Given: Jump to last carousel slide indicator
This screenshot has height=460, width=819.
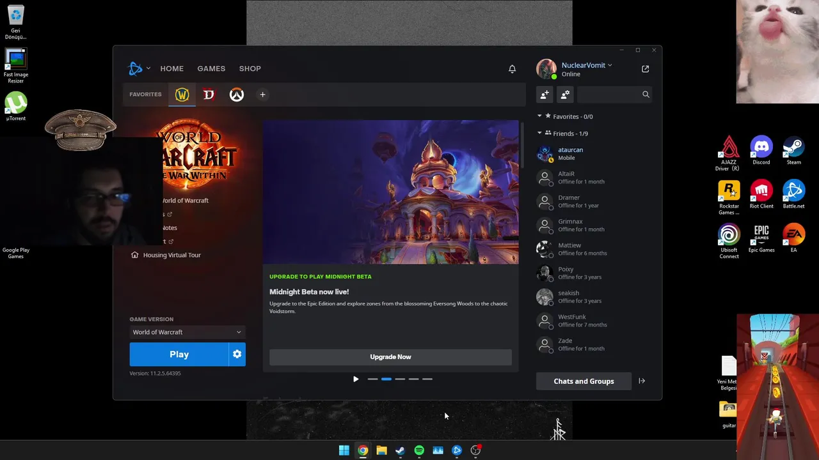Looking at the screenshot, I should pyautogui.click(x=427, y=379).
